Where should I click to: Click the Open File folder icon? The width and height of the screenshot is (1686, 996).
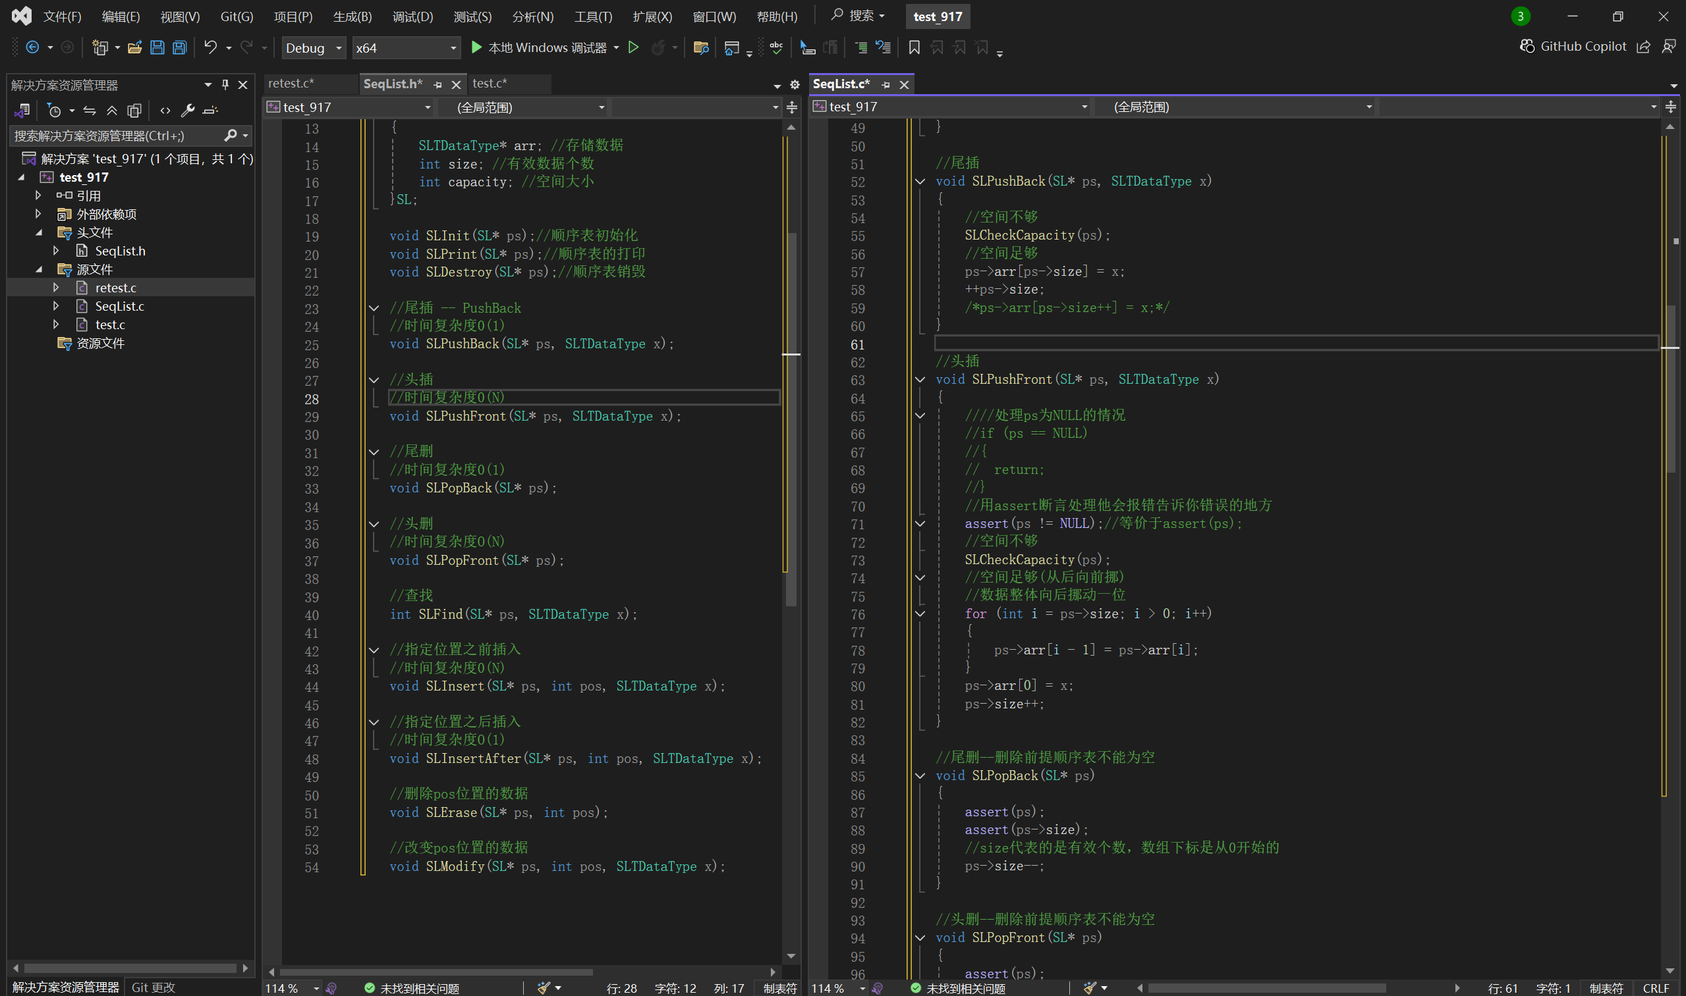[135, 47]
